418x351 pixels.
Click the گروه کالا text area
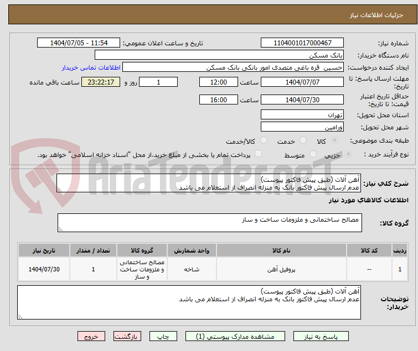tap(210, 223)
